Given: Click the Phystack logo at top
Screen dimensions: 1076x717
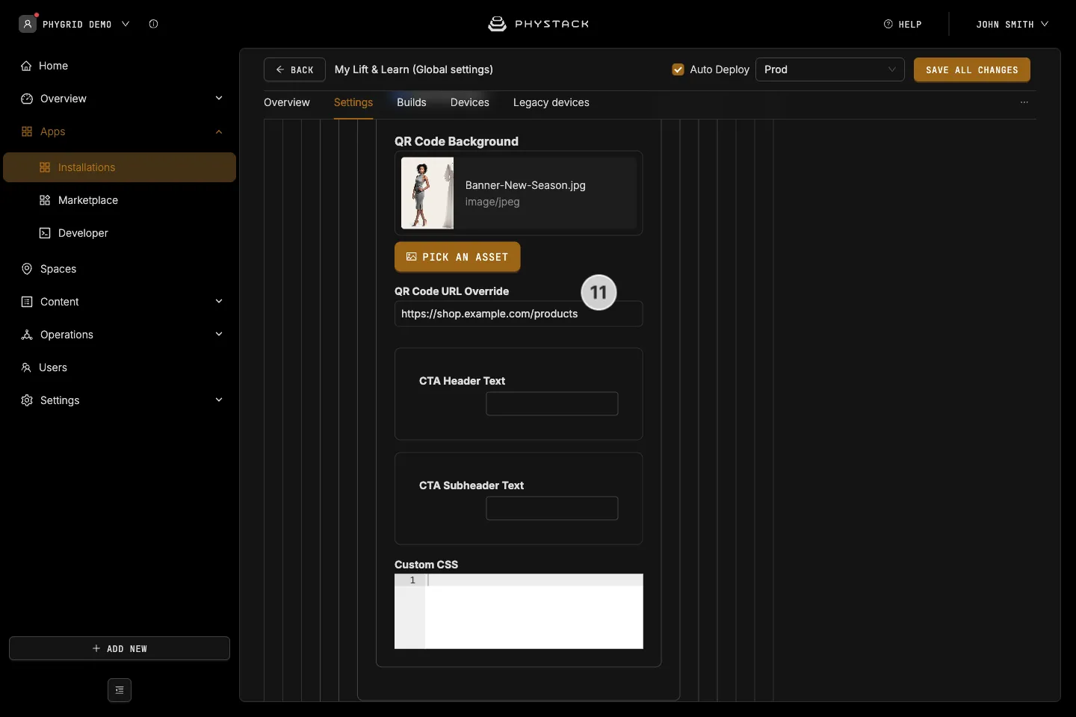Looking at the screenshot, I should point(539,24).
